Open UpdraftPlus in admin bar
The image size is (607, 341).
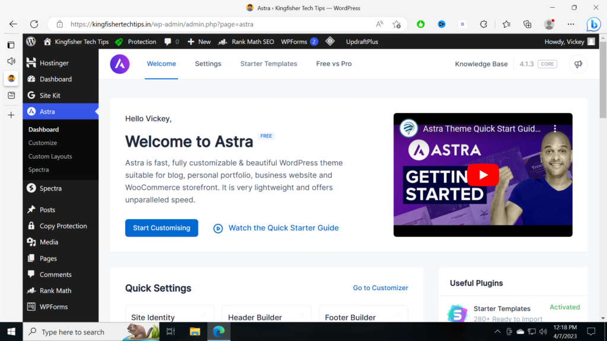(x=362, y=41)
